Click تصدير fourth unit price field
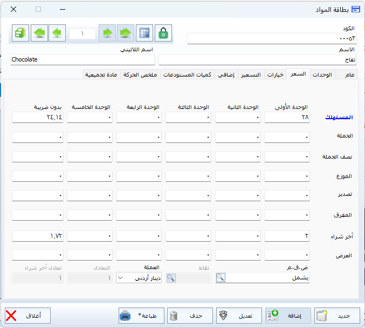 pos(139,195)
